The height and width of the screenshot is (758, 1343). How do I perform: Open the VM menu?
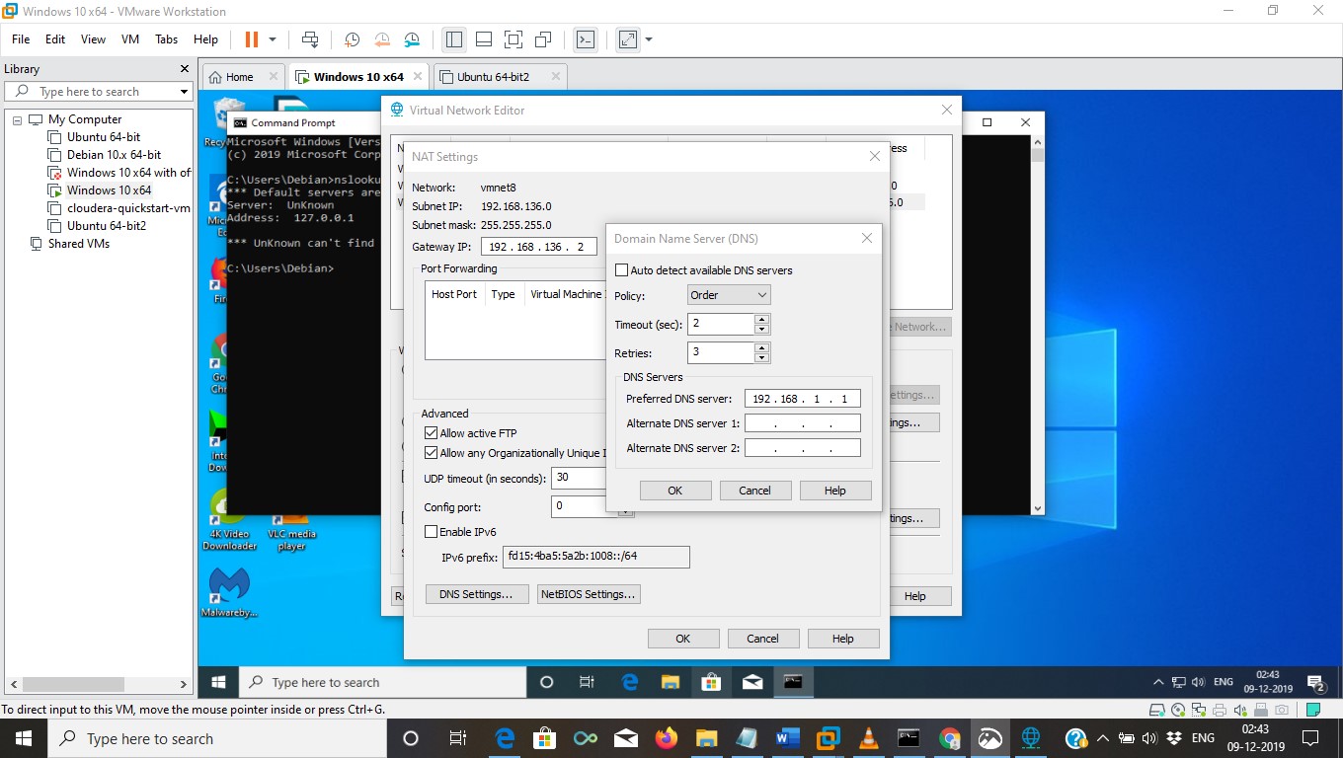(x=129, y=39)
